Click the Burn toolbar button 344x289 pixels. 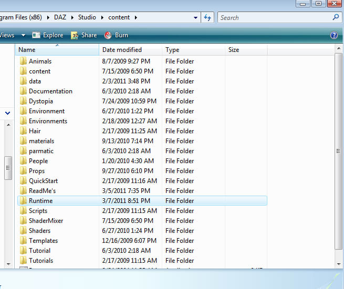pos(116,35)
